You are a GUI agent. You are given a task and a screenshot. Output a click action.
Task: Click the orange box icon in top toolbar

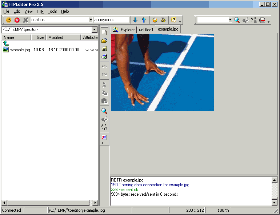click(155, 20)
